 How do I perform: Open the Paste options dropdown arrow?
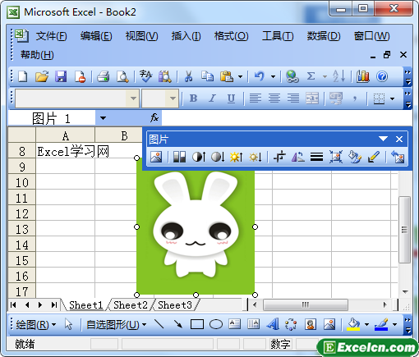(240, 76)
